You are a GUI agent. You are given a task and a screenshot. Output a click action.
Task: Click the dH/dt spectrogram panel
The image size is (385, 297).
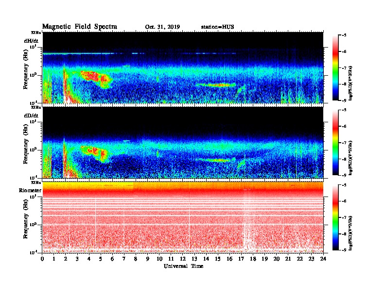click(183, 67)
